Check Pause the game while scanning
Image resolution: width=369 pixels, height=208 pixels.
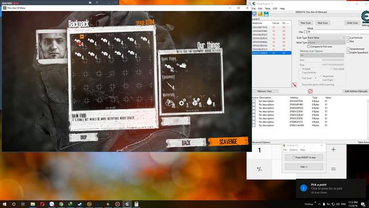300,84
